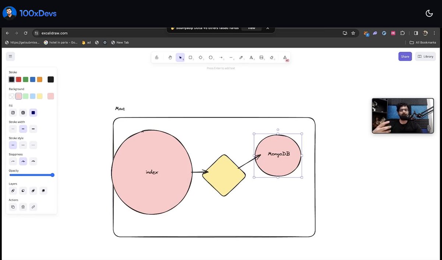
Task: Set sloppiness to artist
Action: 23,161
